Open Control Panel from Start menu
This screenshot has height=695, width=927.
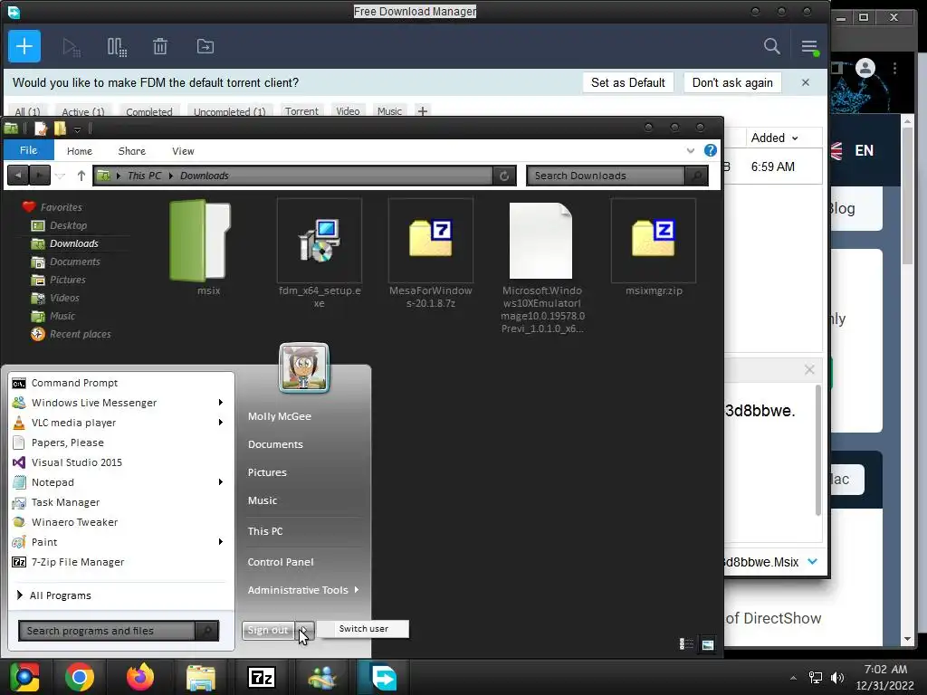(x=281, y=562)
